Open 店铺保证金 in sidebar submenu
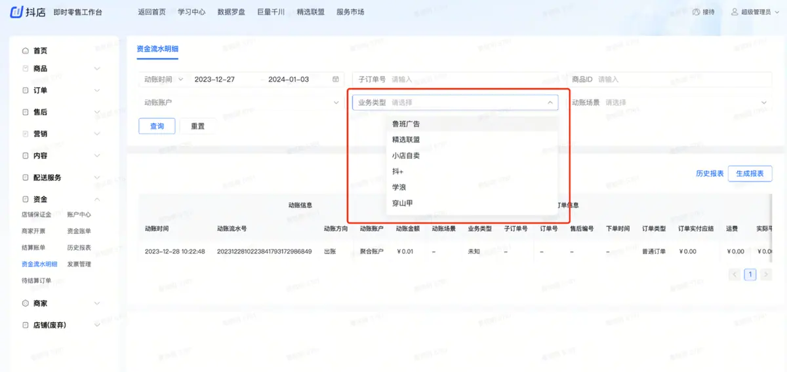This screenshot has height=372, width=787. [x=37, y=214]
